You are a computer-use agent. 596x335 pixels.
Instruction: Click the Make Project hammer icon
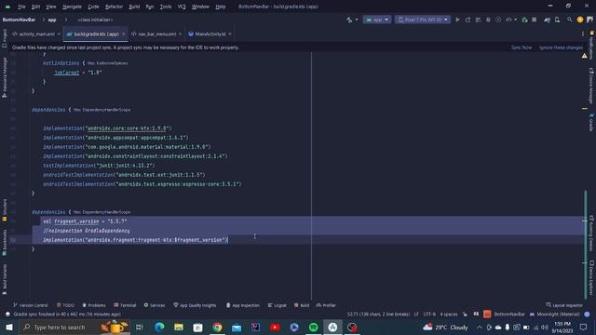350,20
